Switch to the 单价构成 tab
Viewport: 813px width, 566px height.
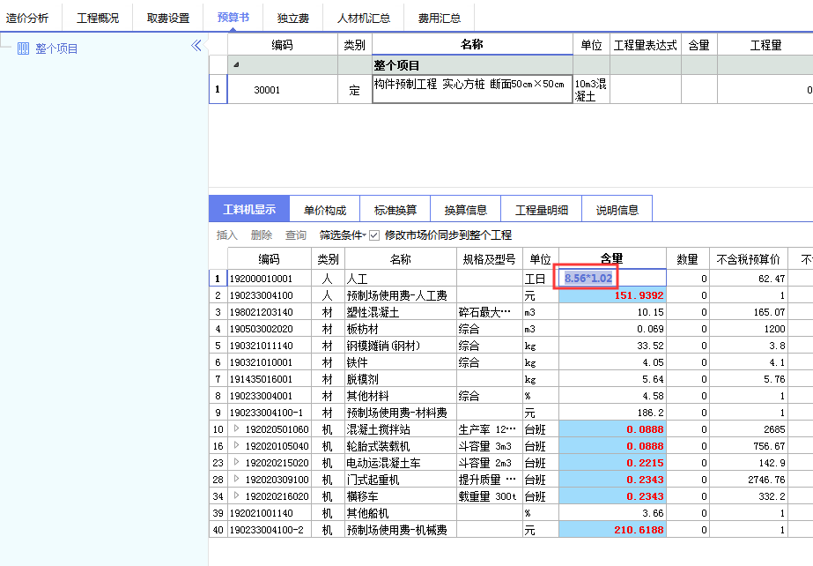point(322,208)
